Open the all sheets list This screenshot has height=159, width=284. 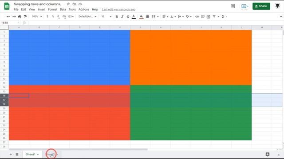click(x=17, y=154)
